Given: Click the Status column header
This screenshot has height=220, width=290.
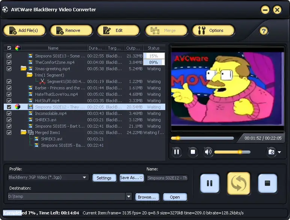Looking at the screenshot, I should tap(154, 48).
